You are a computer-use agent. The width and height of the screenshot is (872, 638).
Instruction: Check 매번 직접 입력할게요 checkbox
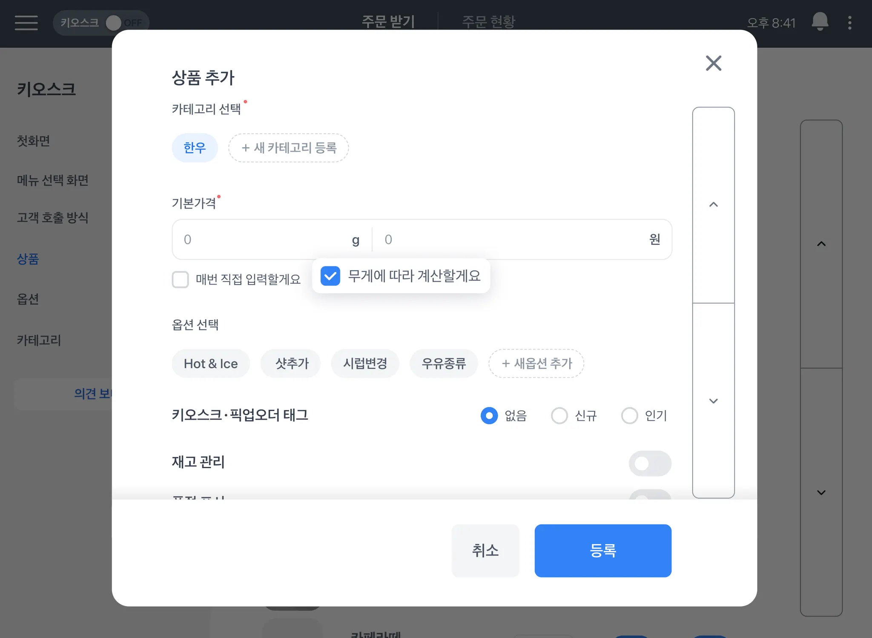(181, 280)
